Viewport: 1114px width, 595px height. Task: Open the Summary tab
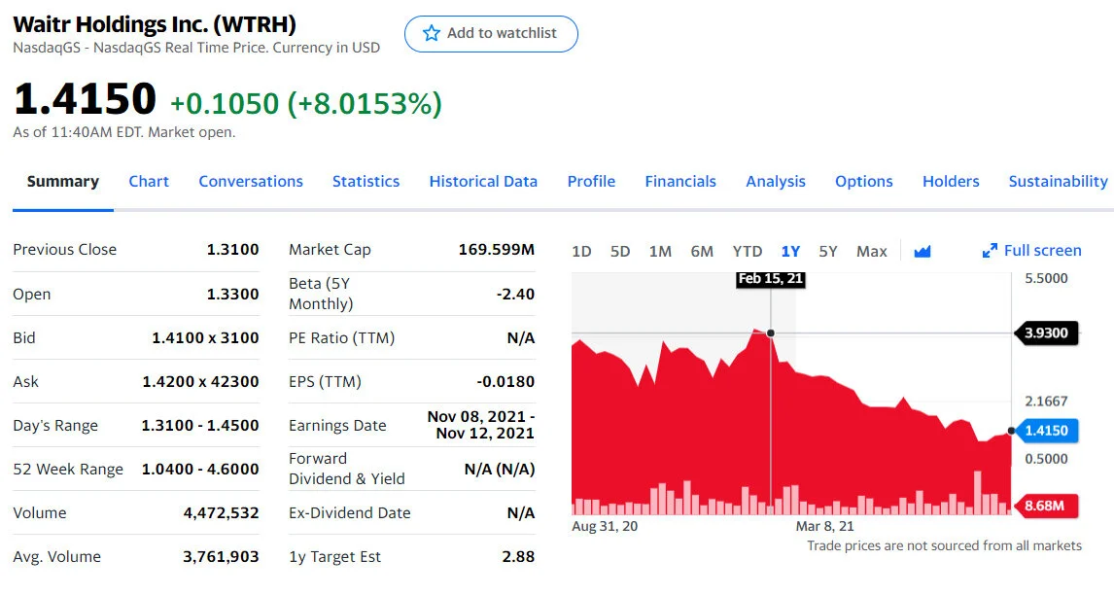pyautogui.click(x=63, y=181)
